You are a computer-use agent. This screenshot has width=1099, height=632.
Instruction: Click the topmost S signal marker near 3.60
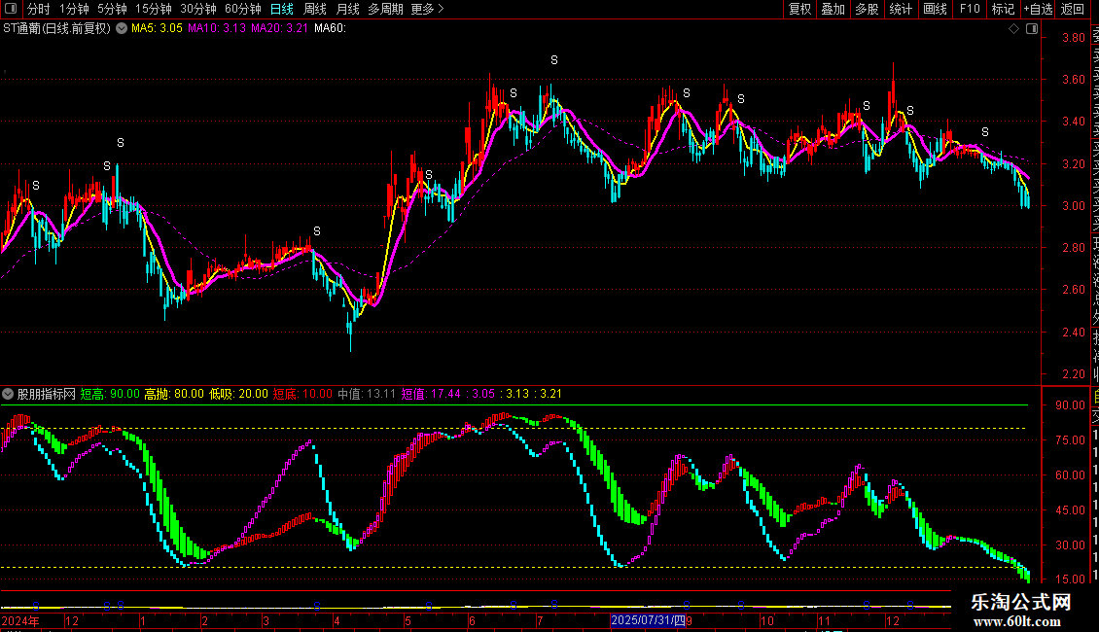tap(553, 60)
